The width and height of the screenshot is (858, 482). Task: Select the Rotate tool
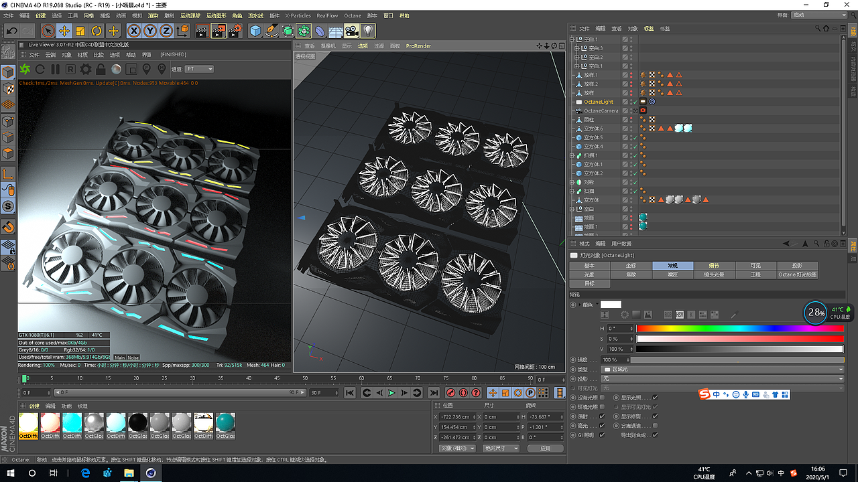coord(97,31)
